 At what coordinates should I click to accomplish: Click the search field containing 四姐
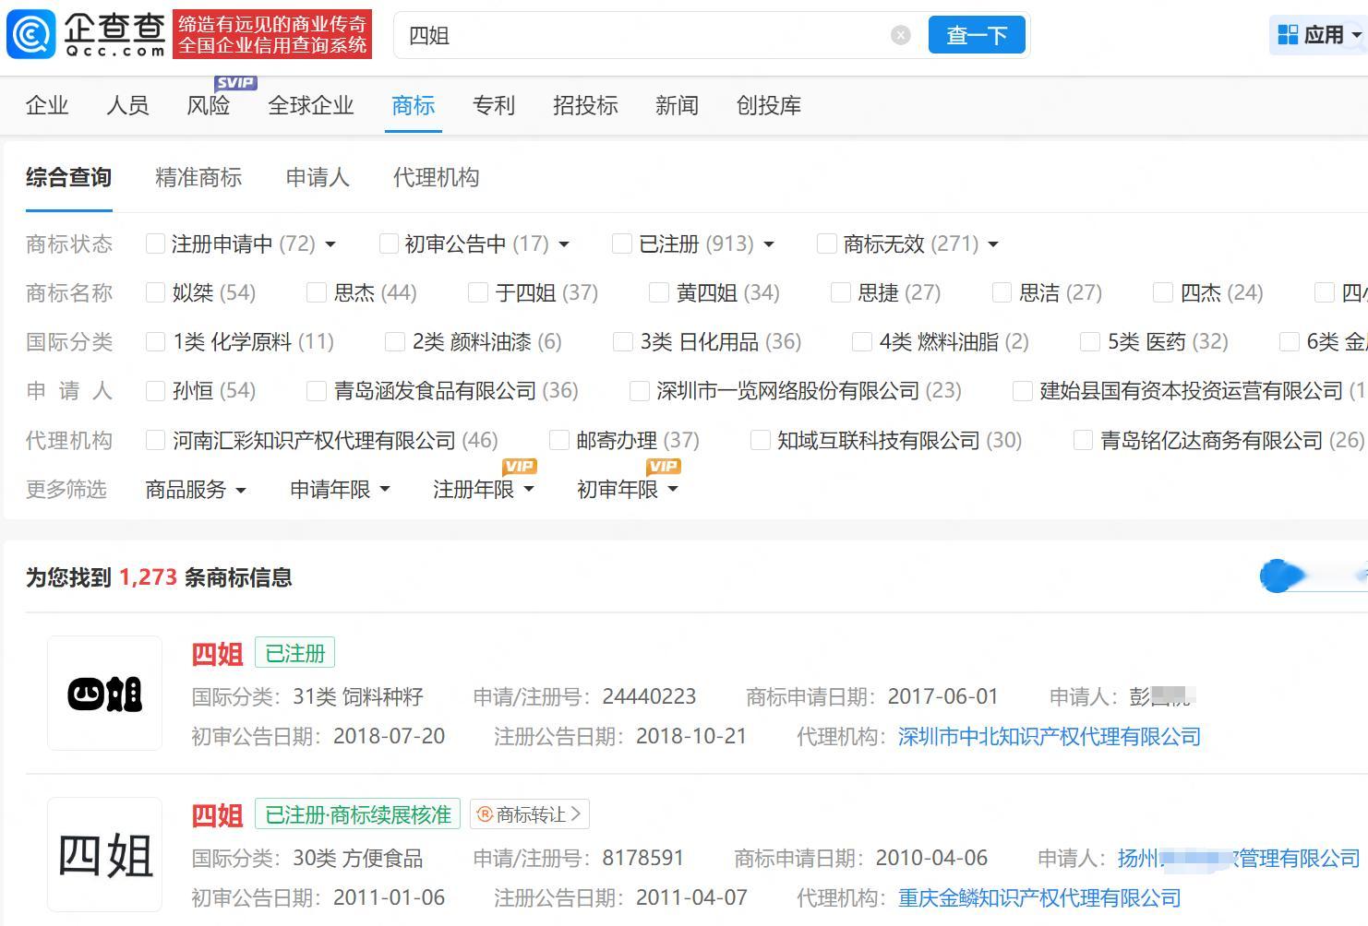coord(646,35)
